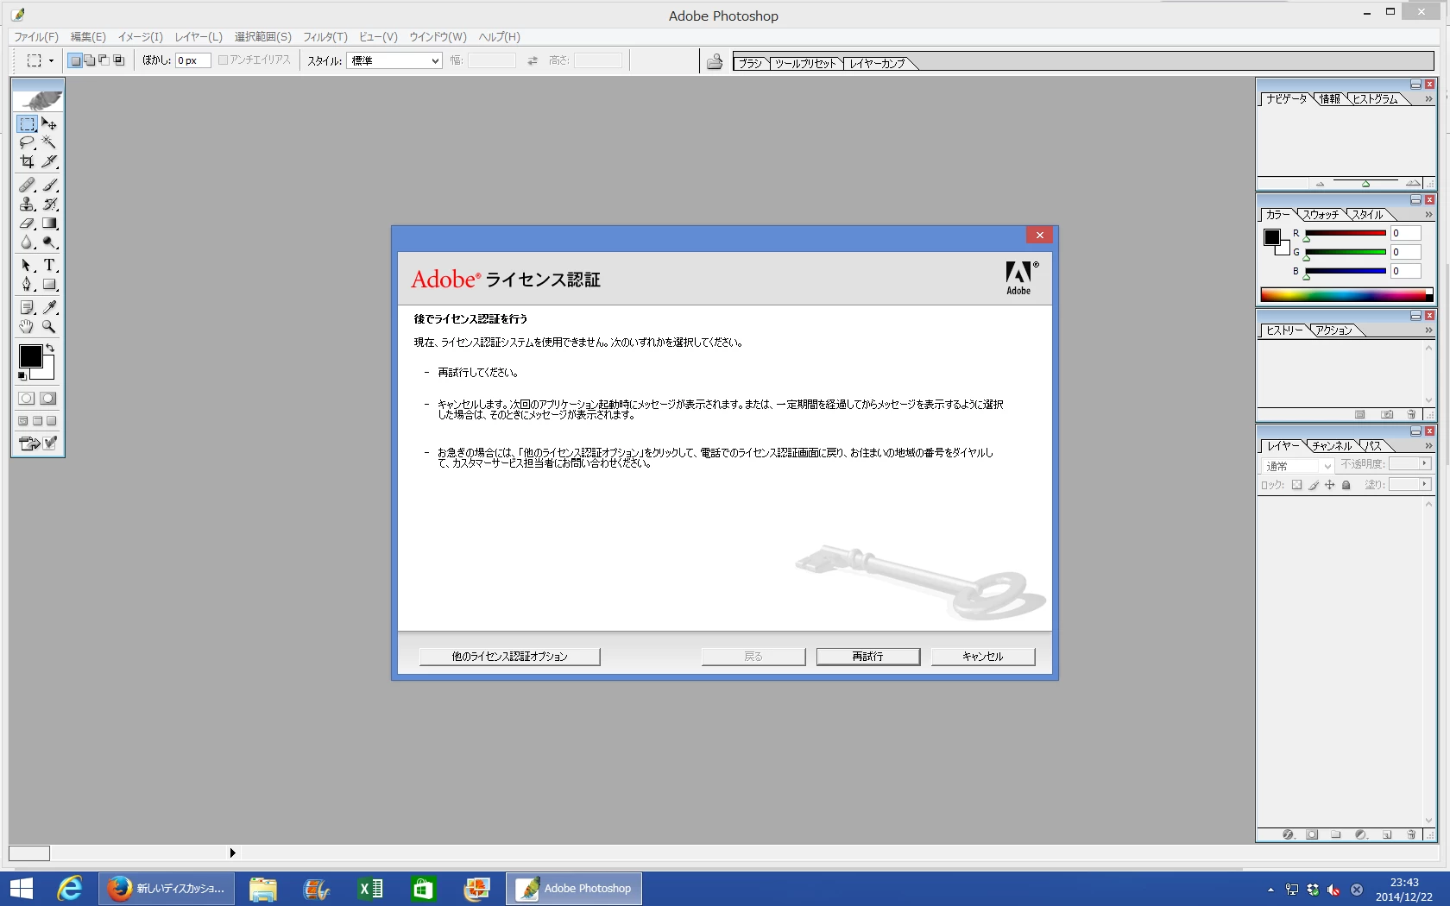1450x906 pixels.
Task: Select the Move tool
Action: click(x=49, y=124)
